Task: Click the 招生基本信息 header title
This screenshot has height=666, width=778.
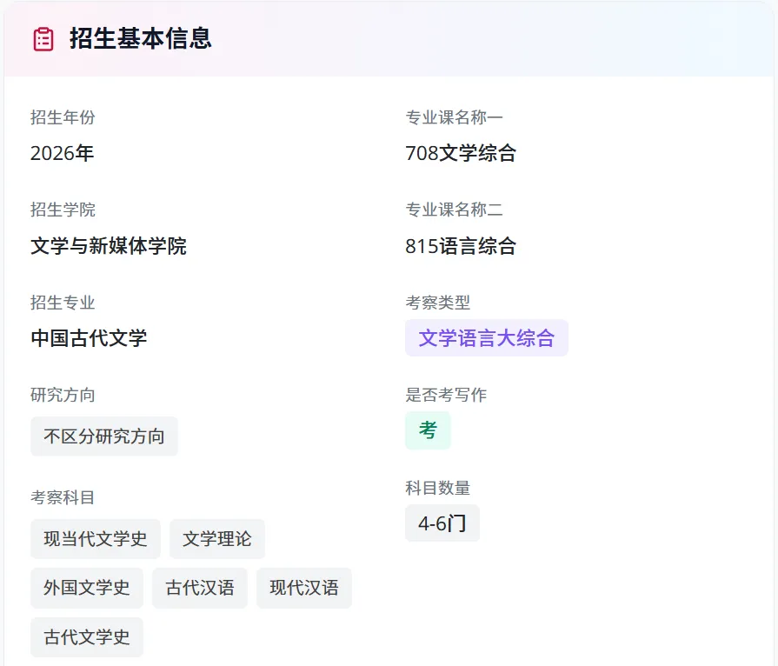Action: pyautogui.click(x=141, y=39)
